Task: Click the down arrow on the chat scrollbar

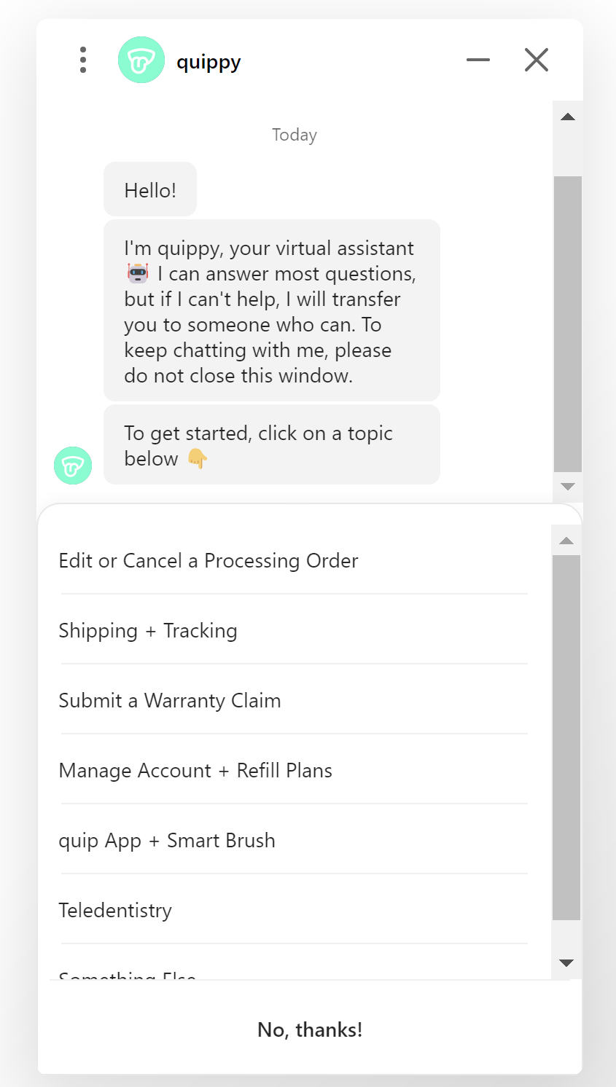Action: (567, 487)
